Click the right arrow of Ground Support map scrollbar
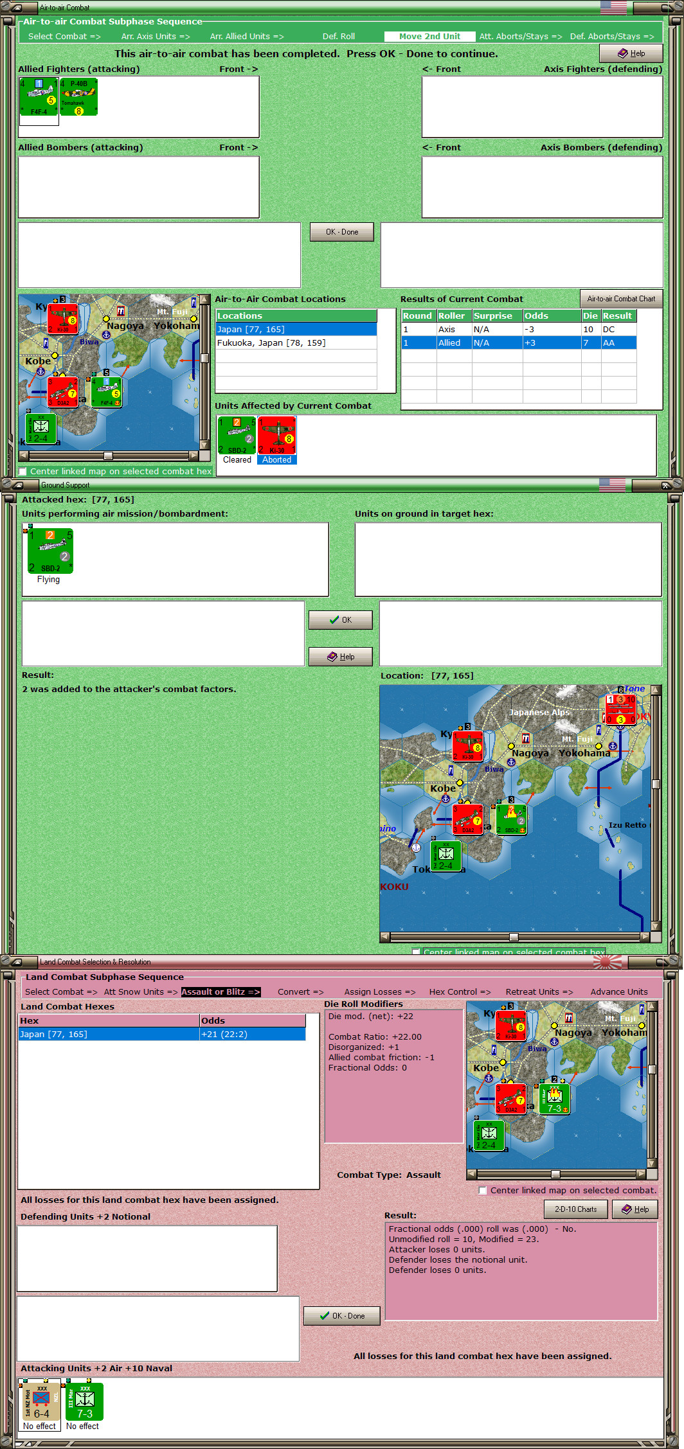The width and height of the screenshot is (684, 1449). click(x=645, y=937)
